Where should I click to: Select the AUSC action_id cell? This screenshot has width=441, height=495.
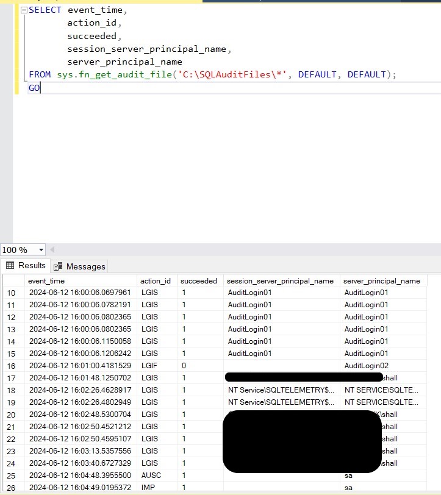tap(157, 475)
